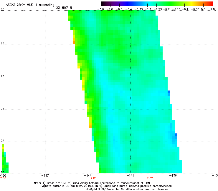Click the small data patch above longitude -150
The image size is (218, 191).
tap(5, 159)
